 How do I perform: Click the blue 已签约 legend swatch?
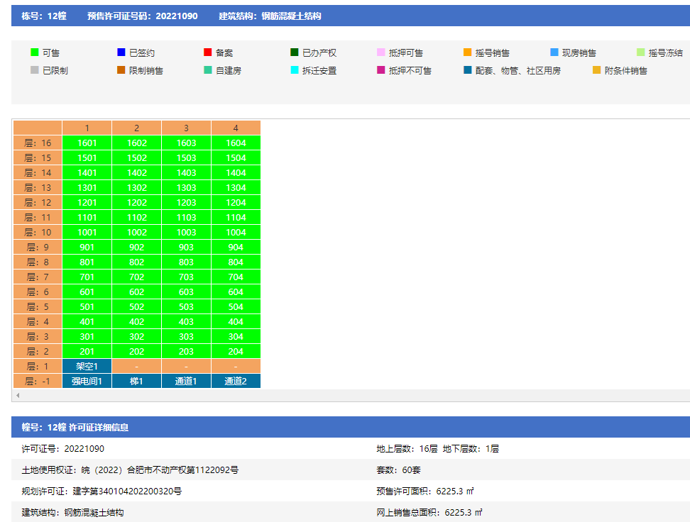[121, 52]
